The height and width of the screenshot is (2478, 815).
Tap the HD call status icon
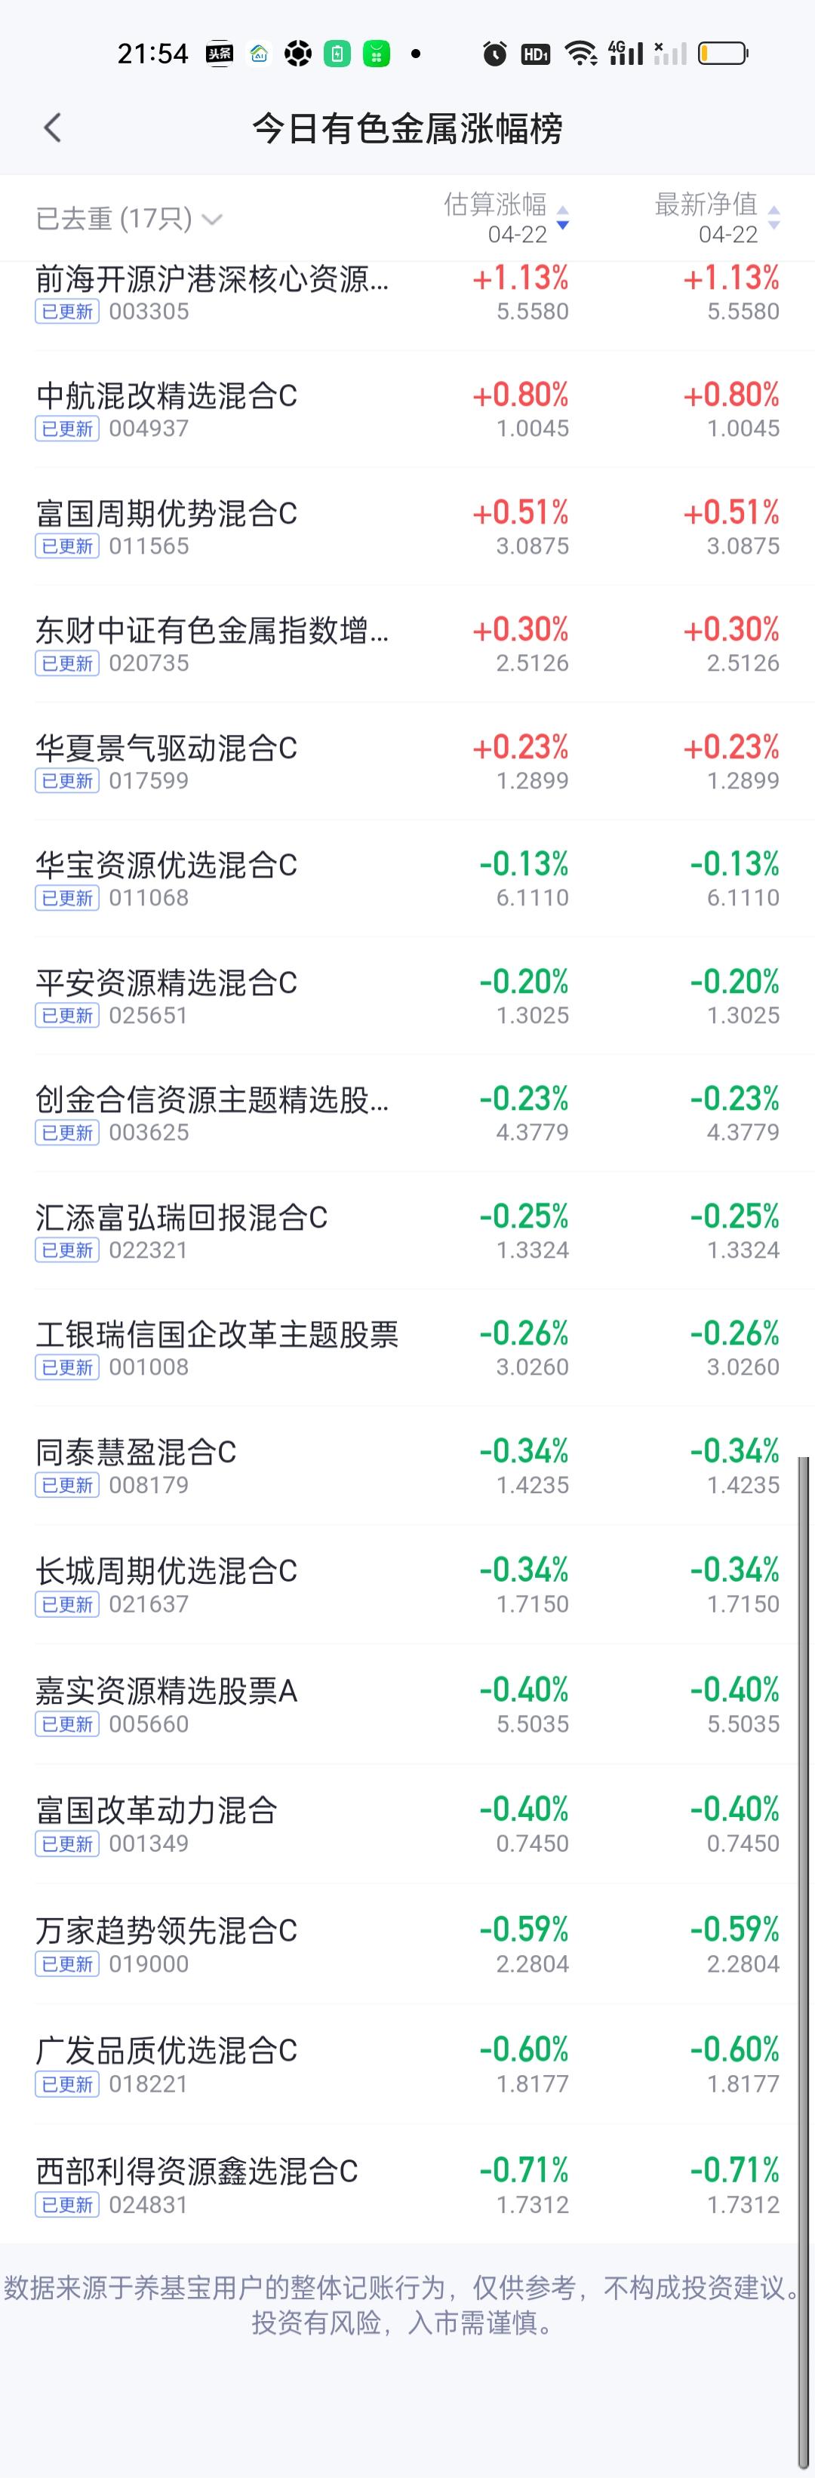click(536, 54)
